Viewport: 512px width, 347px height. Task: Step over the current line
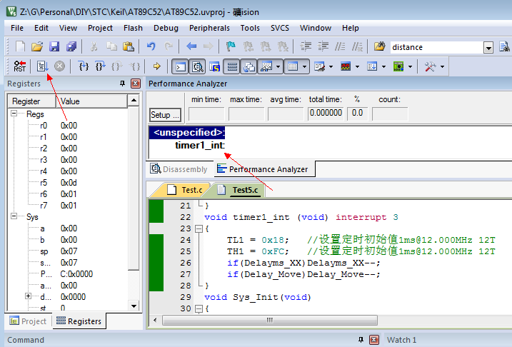[100, 66]
